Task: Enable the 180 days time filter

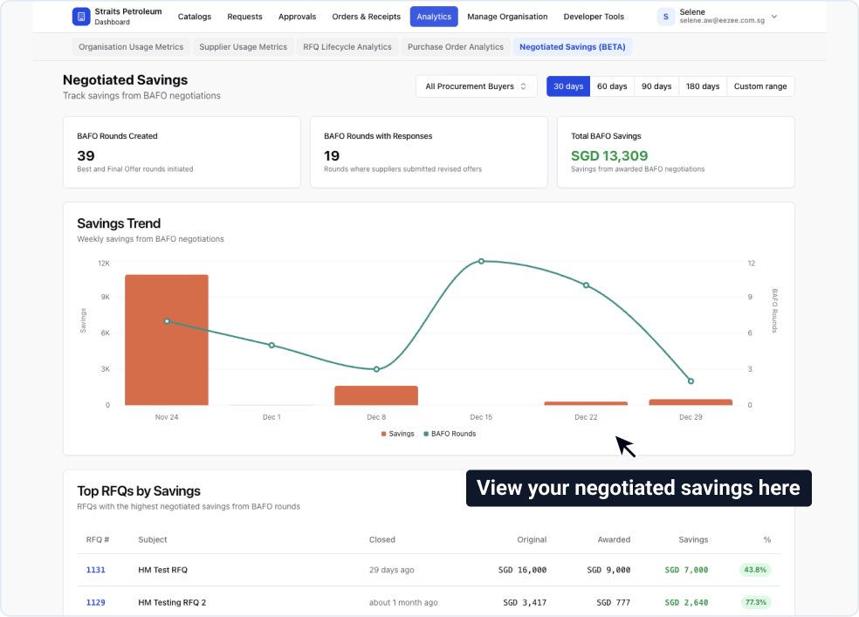Action: point(702,86)
